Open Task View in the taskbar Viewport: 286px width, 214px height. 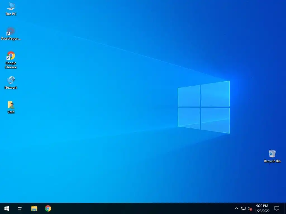tap(20, 208)
